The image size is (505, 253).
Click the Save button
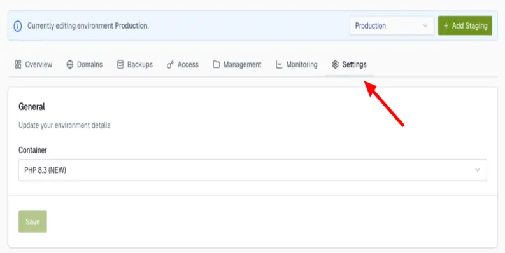click(32, 221)
